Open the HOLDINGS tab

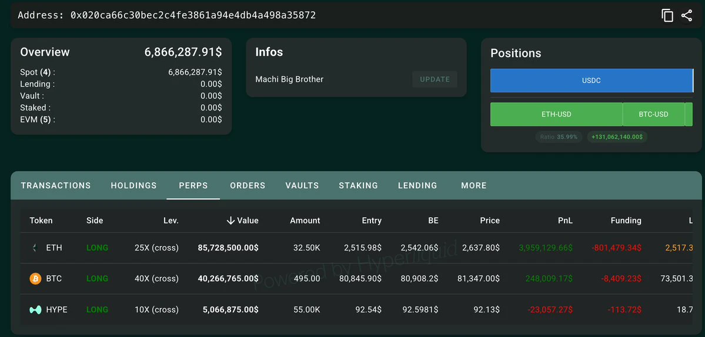coord(134,185)
